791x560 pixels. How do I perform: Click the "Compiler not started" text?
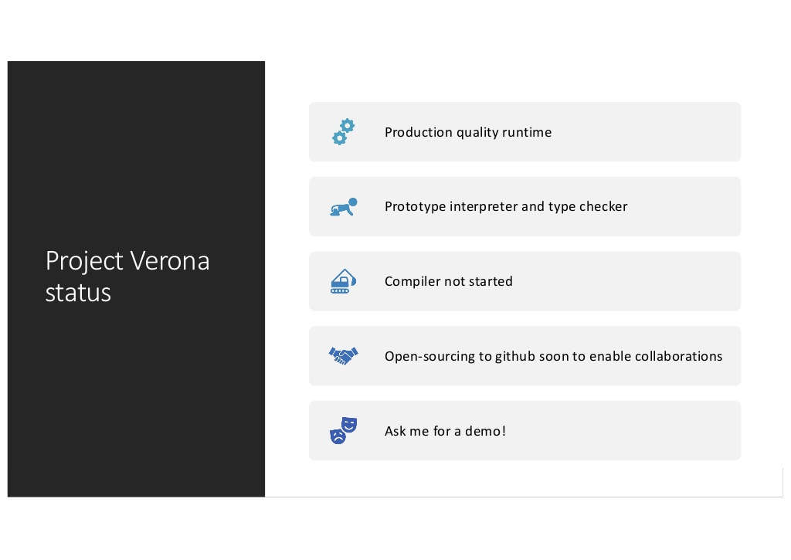coord(449,281)
